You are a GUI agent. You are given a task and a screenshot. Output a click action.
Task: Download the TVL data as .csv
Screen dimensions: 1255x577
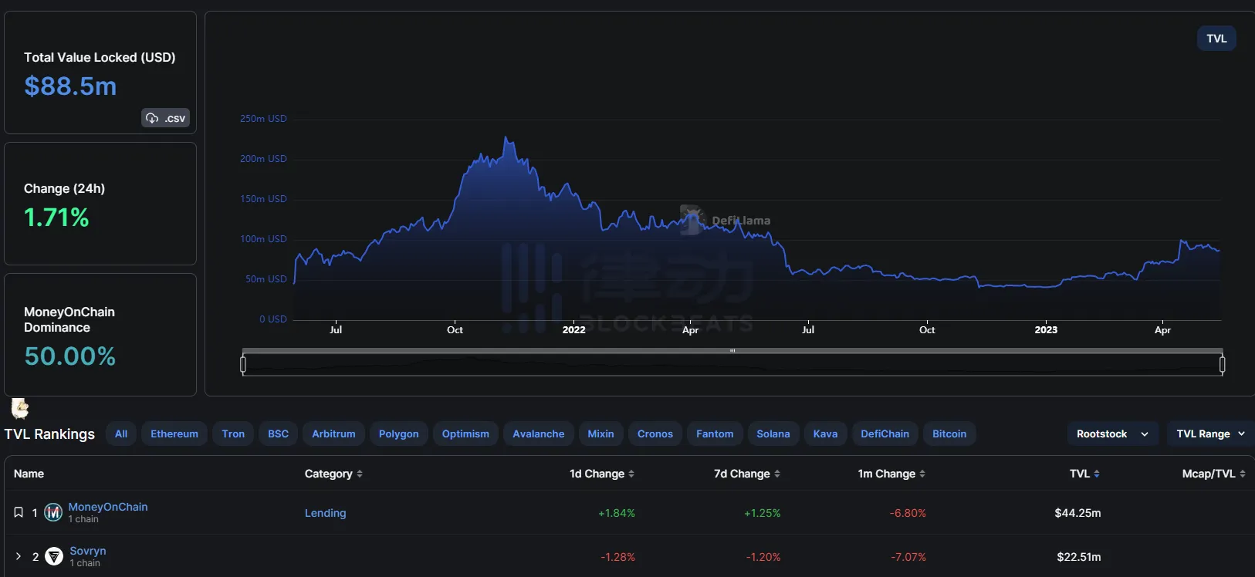(x=166, y=118)
